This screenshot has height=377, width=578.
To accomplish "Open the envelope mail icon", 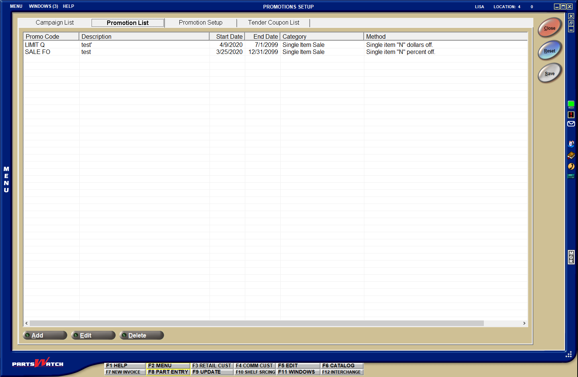I will click(571, 124).
